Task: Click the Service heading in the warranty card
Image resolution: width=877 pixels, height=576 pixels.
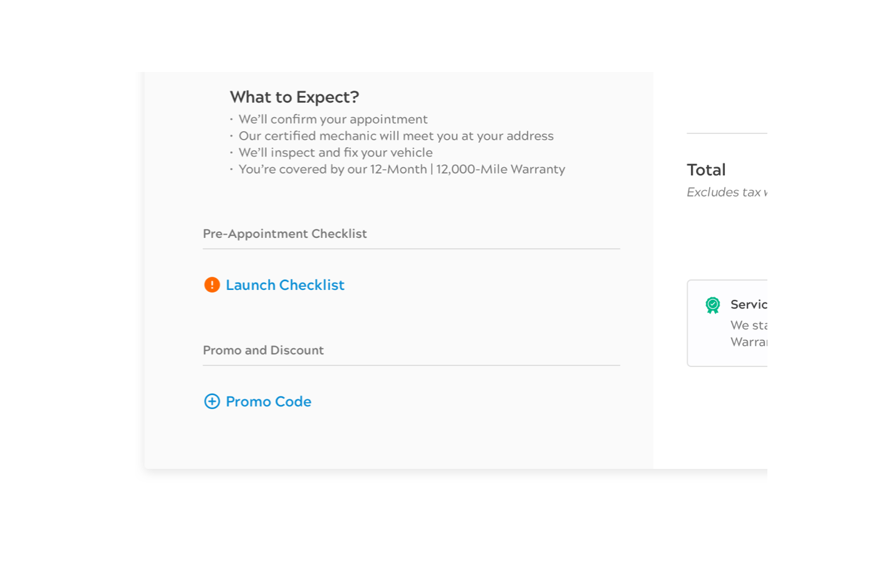Action: tap(748, 304)
